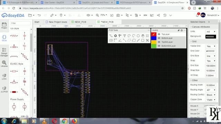
Task: Open Layers panel settings gear
Action: pyautogui.click(x=182, y=30)
